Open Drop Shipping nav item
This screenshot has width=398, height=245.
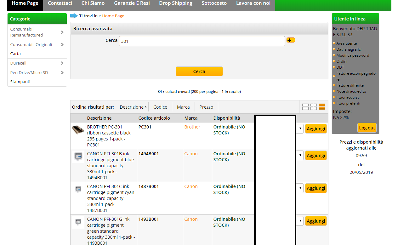176,3
